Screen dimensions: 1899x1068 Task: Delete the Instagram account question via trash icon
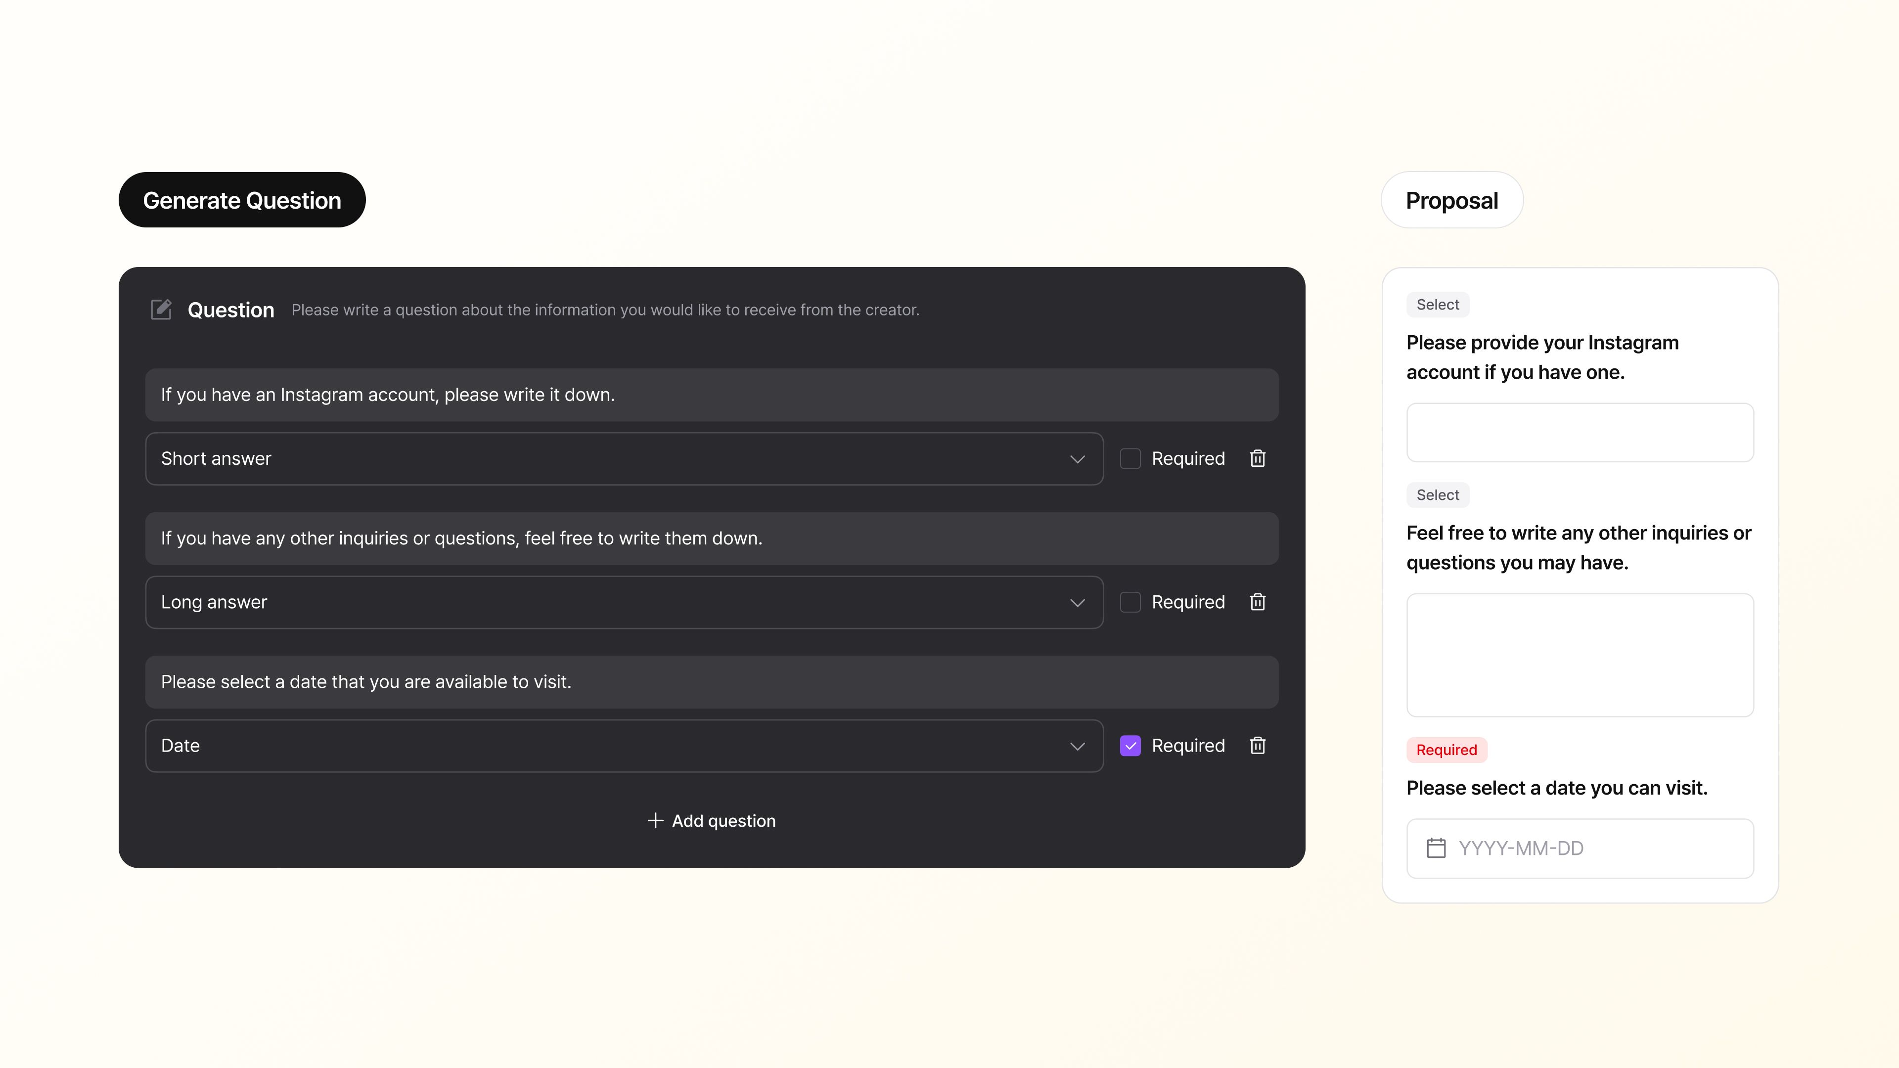coord(1258,458)
